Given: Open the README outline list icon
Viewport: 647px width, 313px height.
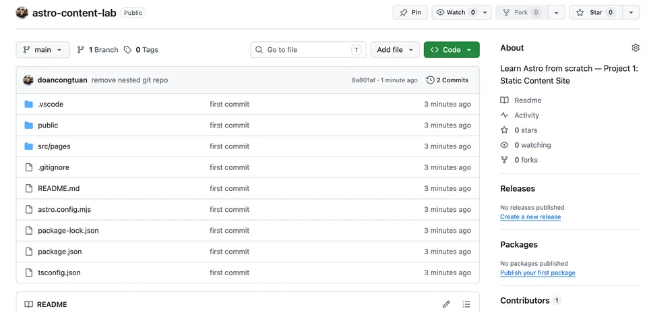Looking at the screenshot, I should point(466,304).
